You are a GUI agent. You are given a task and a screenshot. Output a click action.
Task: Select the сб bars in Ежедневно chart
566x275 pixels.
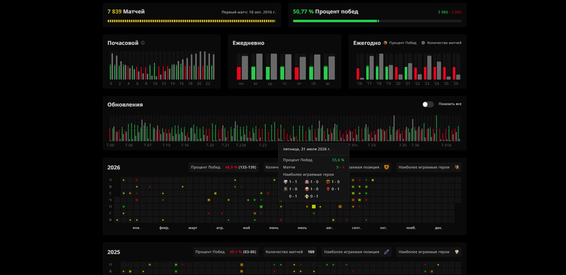[315, 67]
